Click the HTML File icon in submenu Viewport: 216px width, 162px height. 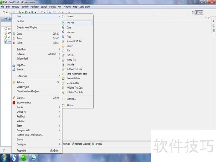pyautogui.click(x=63, y=60)
